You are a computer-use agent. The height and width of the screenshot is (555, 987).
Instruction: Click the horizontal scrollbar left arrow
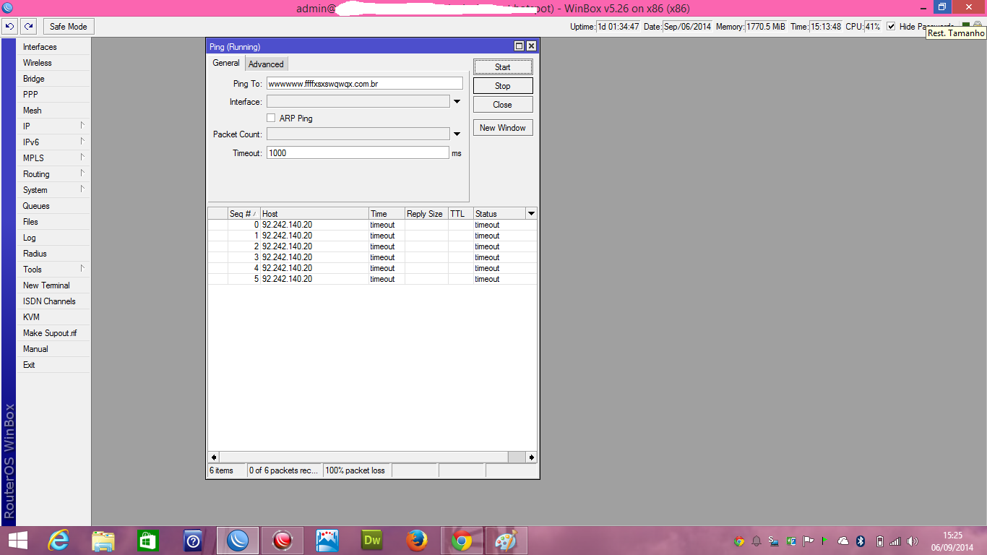(x=214, y=457)
